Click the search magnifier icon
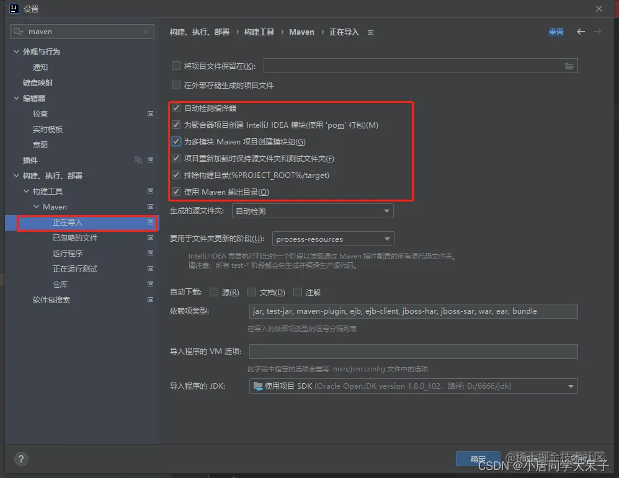 18,32
